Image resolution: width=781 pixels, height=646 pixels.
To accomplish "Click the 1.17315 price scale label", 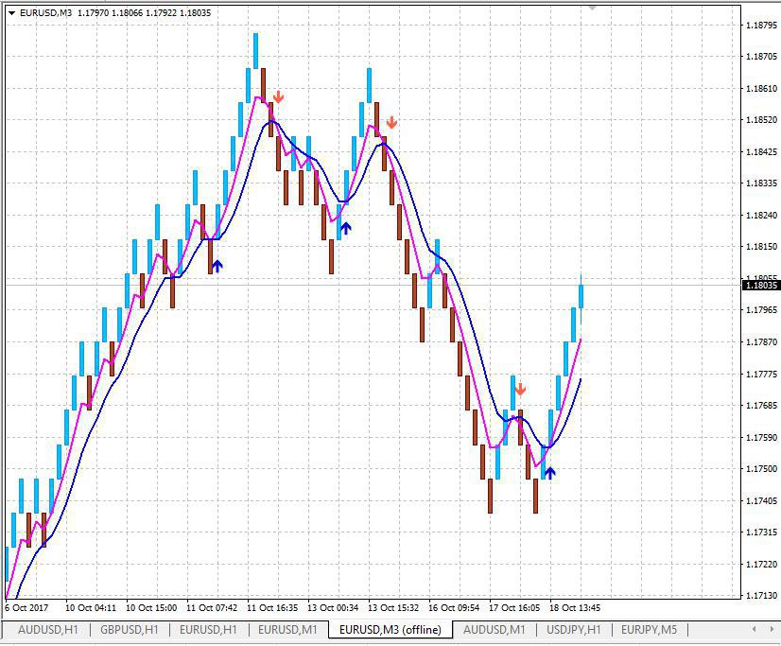I will [x=761, y=533].
